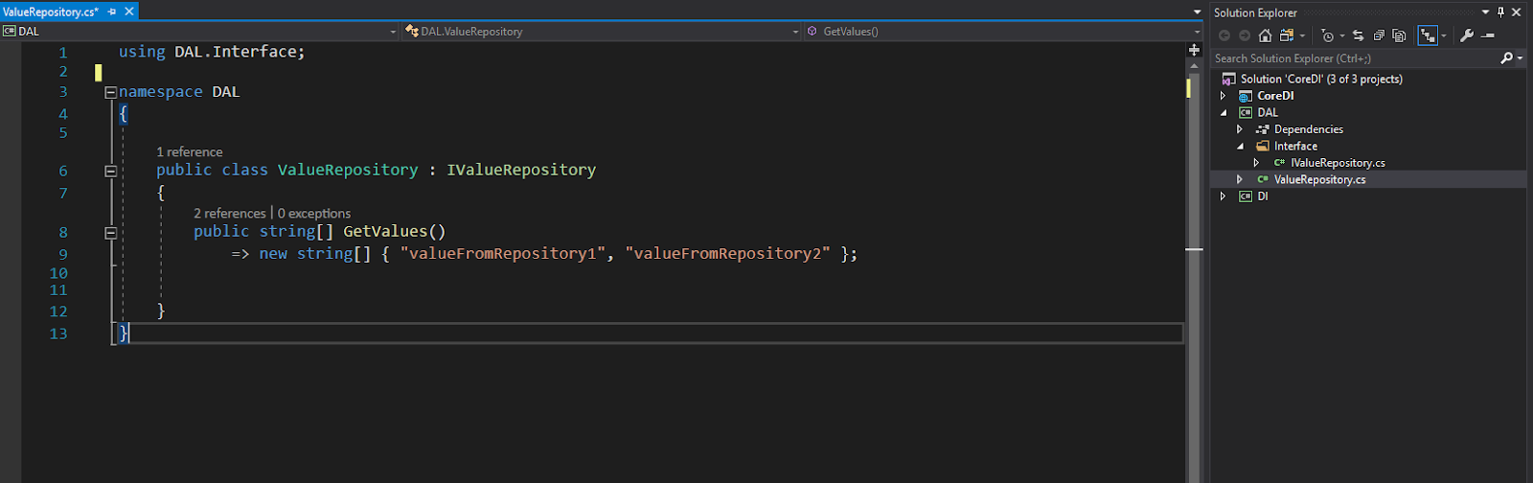Click the IValueRepository.cs C# file icon

1279,163
